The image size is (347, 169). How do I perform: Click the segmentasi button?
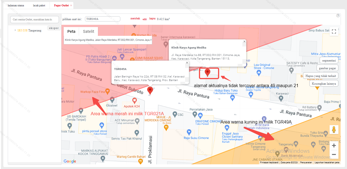pyautogui.click(x=329, y=60)
